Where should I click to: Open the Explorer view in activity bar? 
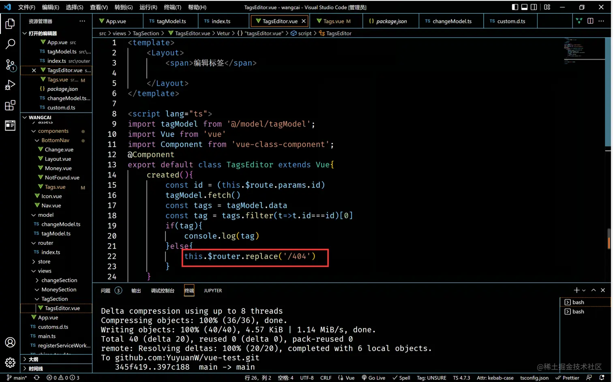10,24
